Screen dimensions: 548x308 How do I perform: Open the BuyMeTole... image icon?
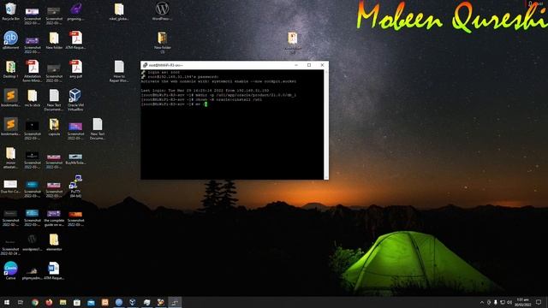coord(75,159)
